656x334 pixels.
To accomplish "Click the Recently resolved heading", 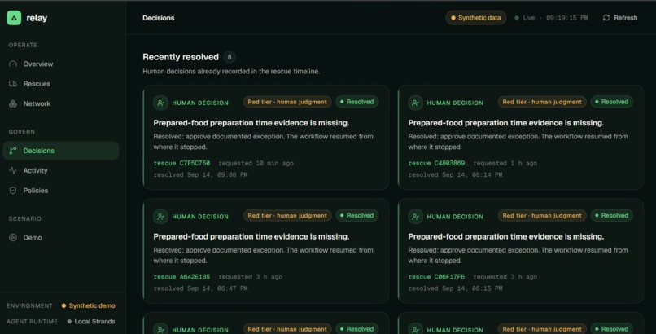I will pyautogui.click(x=181, y=57).
